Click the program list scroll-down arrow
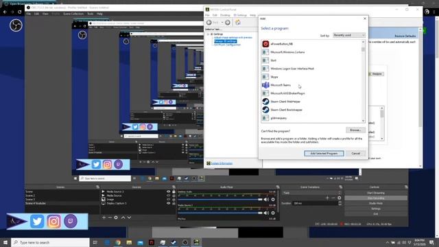The width and height of the screenshot is (439, 247). click(x=363, y=121)
